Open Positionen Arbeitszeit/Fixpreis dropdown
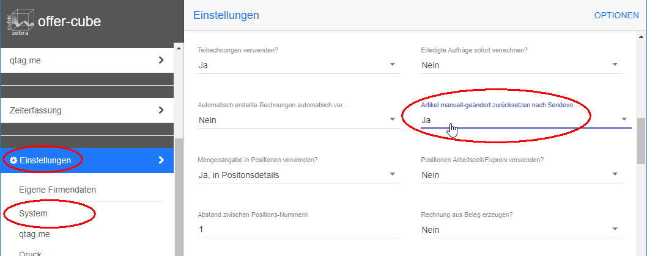Image resolution: width=647 pixels, height=256 pixels. (x=615, y=175)
